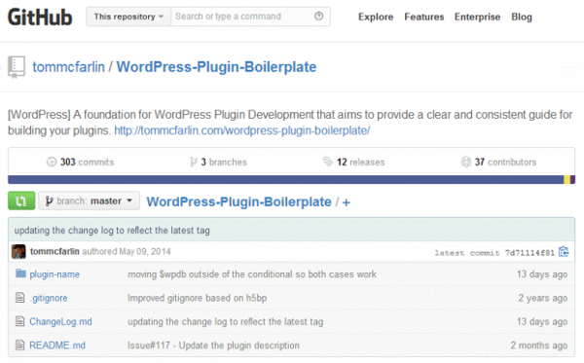Viewport: 584px width, 363px height.
Task: Open the tommcfarlin.com wordpress-plugin-boilerplate URL
Action: (242, 130)
